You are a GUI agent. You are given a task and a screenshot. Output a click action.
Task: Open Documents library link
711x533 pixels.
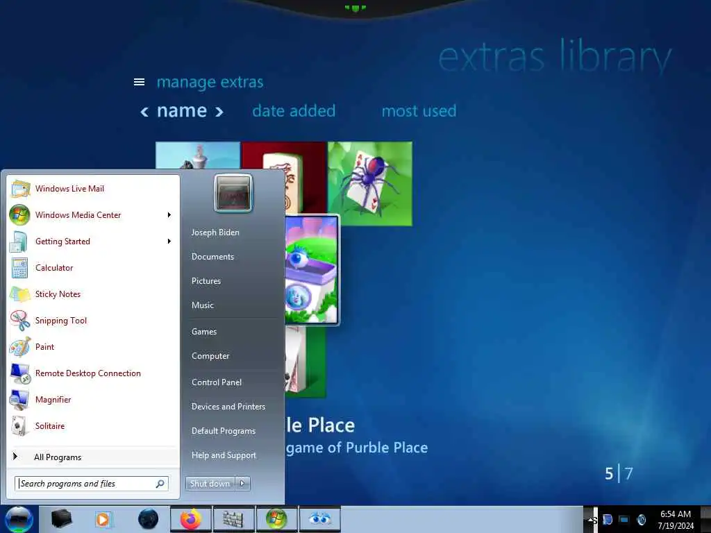[212, 257]
